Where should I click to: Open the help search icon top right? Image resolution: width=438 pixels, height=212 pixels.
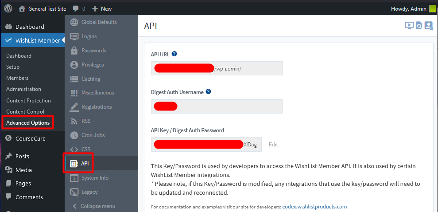pyautogui.click(x=419, y=26)
